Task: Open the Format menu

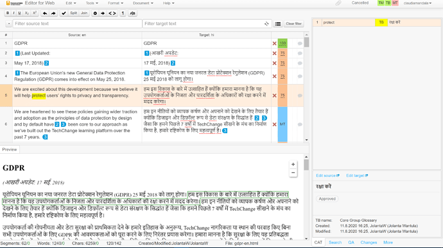Action: click(x=116, y=3)
